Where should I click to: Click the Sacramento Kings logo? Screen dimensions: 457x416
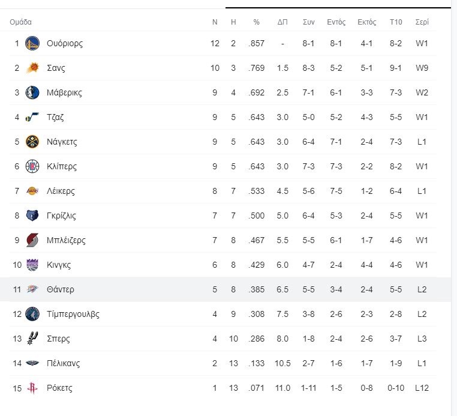click(32, 265)
